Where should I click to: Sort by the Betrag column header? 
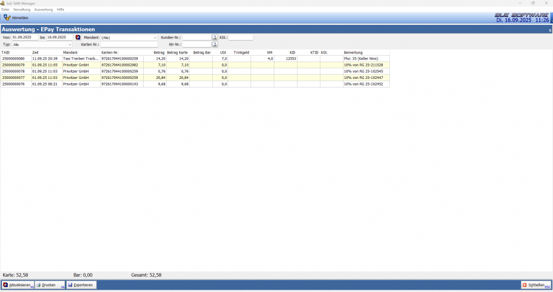coord(159,52)
